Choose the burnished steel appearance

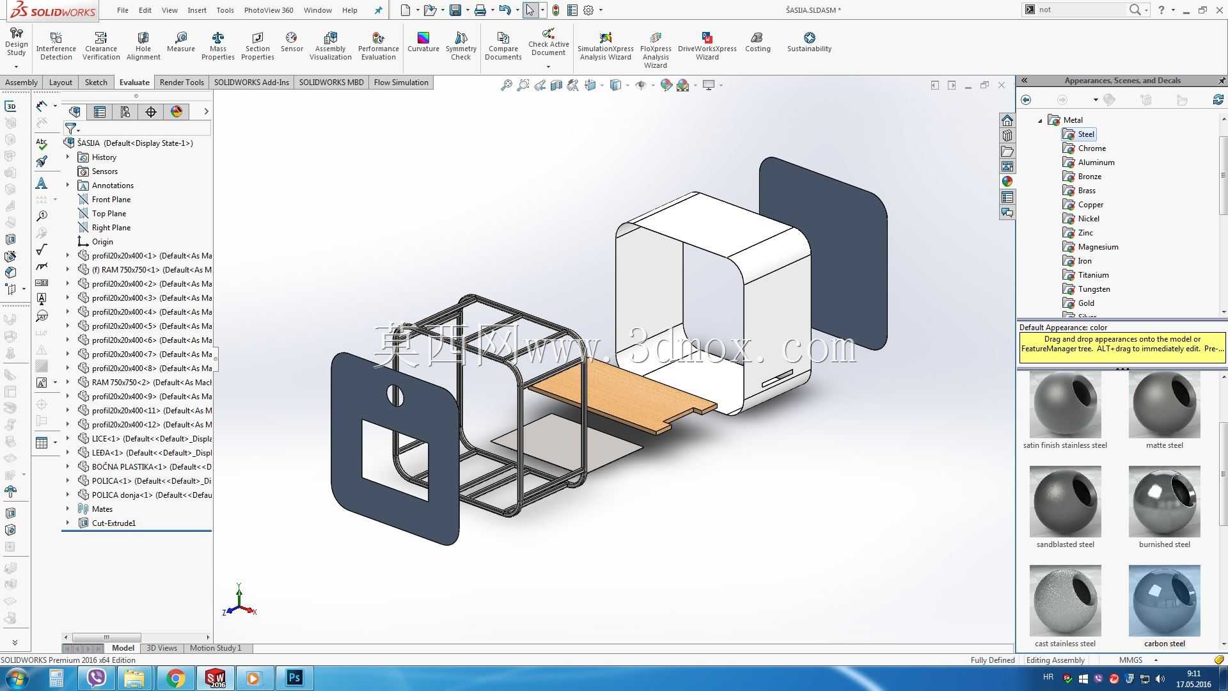(1164, 507)
